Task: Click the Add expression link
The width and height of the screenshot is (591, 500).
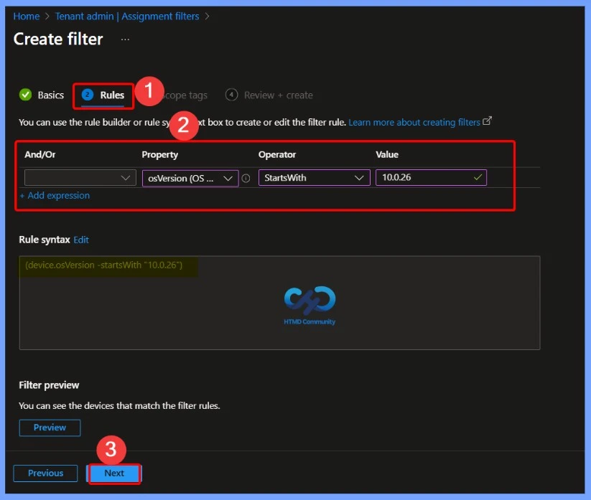Action: point(55,195)
